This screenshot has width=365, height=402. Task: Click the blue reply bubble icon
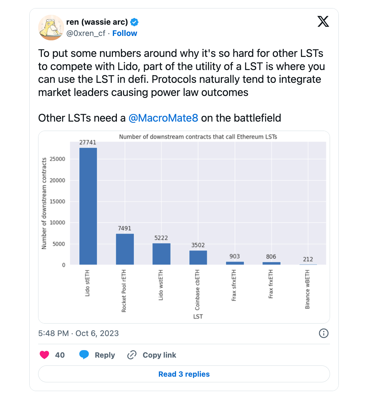tap(84, 354)
